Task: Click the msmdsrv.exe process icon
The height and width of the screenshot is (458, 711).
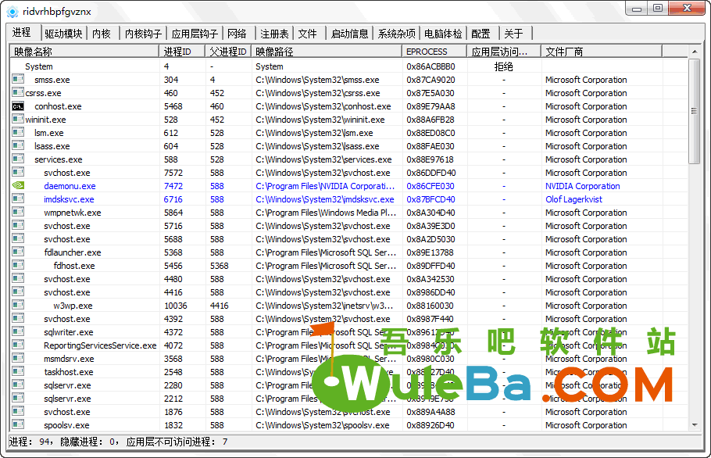Action: [x=18, y=358]
